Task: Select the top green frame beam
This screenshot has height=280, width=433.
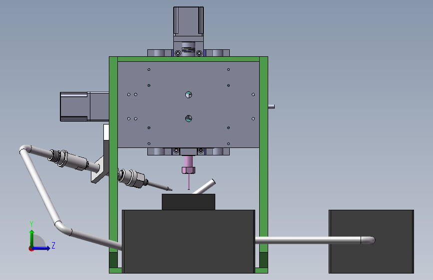Action: pos(188,59)
